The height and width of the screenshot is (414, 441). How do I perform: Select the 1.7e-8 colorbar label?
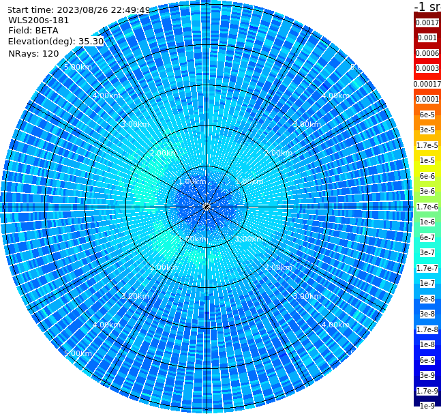coord(427,329)
